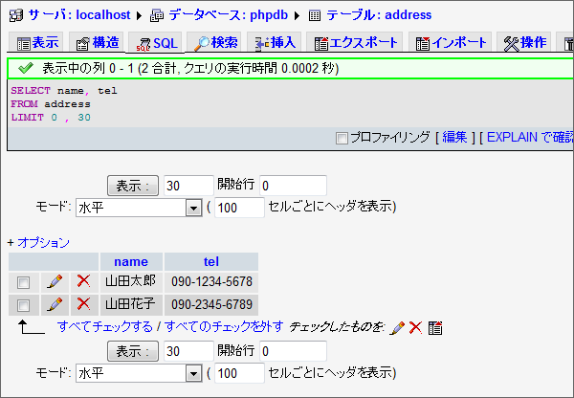Screen dimensions: 574x398
Task: Select checkbox for 山田太郎 row
Action: tap(23, 282)
